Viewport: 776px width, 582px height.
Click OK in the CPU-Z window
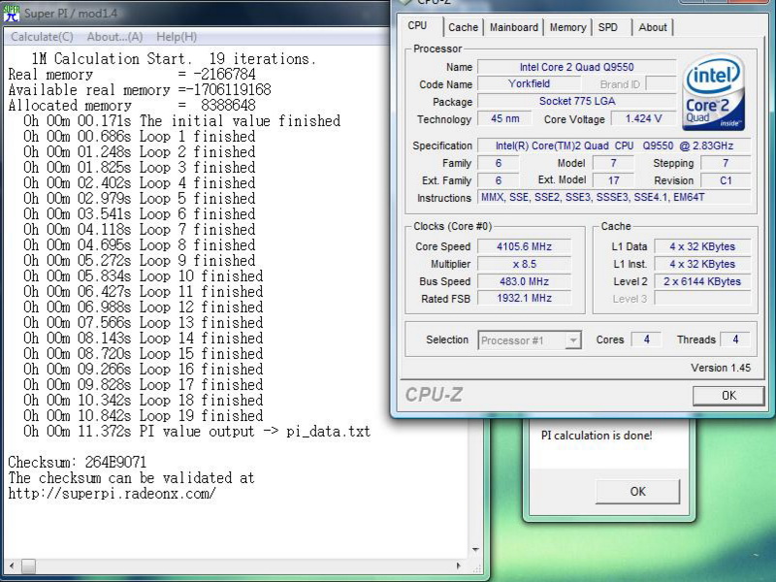728,396
